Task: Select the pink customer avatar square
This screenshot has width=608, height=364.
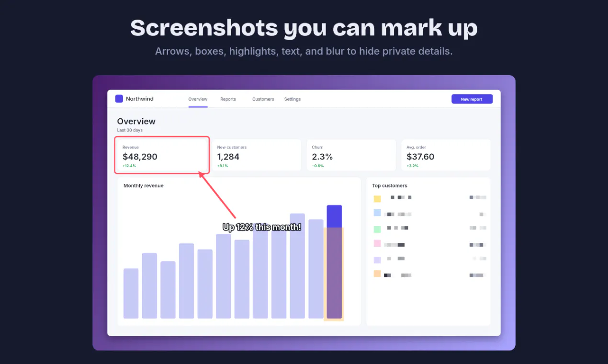Action: pos(377,243)
